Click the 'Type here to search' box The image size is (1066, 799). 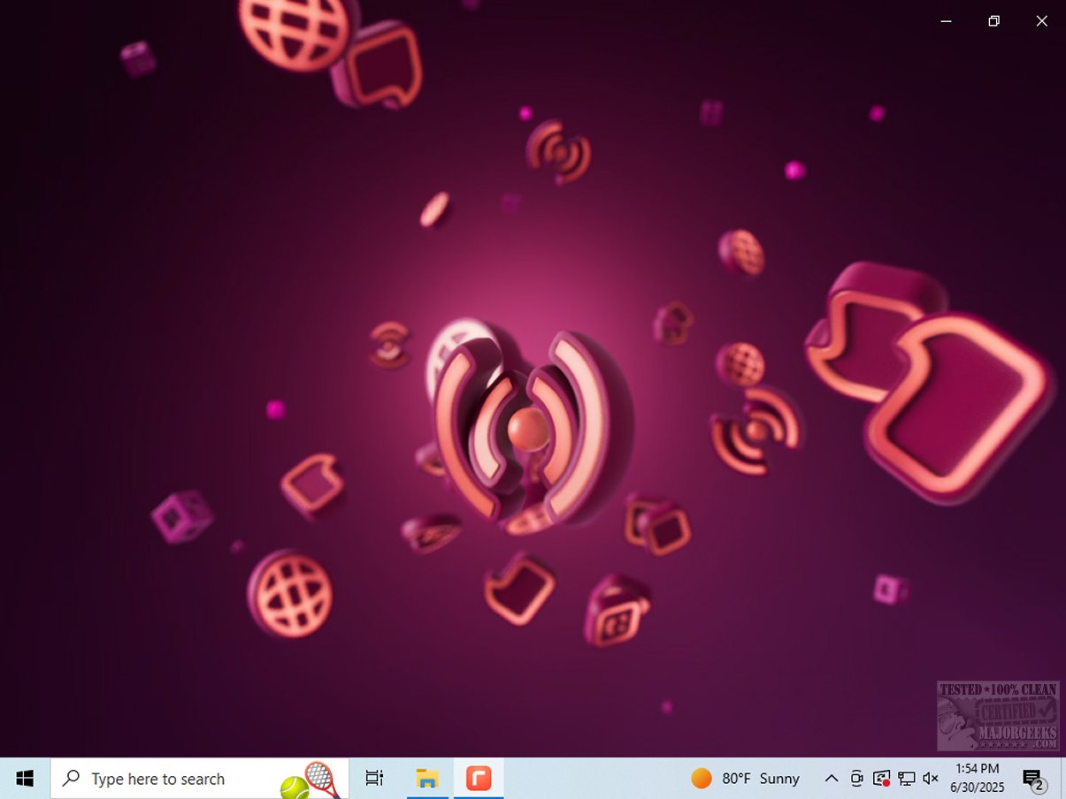[x=159, y=779]
